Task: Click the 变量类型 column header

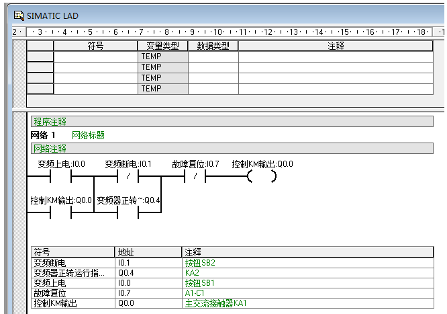Action: [162, 46]
